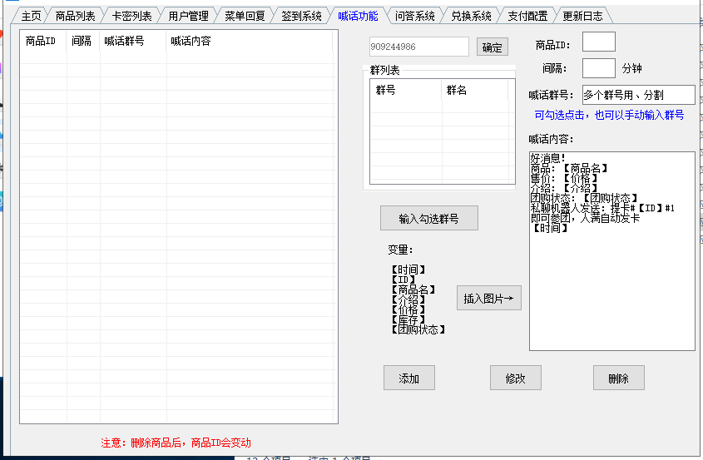Switch to the 主页 tab
The image size is (703, 460).
click(31, 16)
